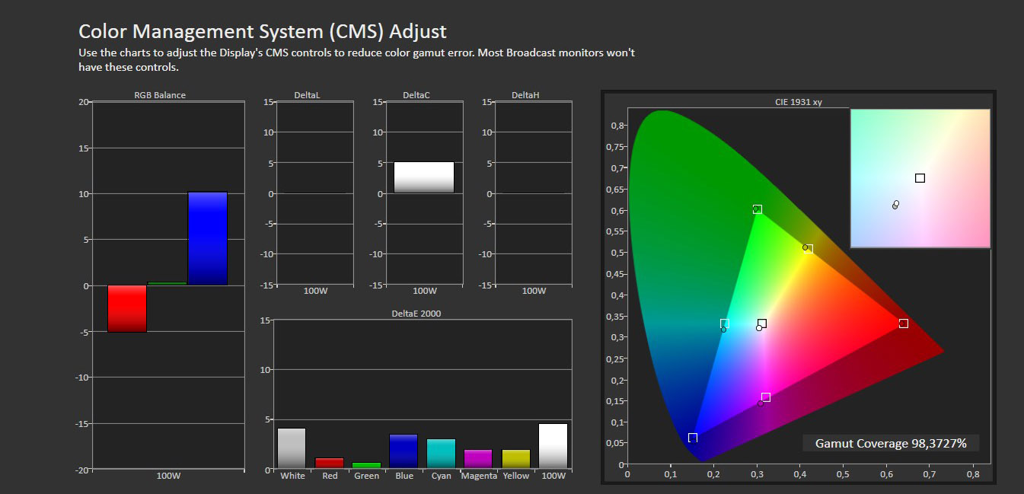Select the 100W bar in DeltaE 2000

(553, 446)
